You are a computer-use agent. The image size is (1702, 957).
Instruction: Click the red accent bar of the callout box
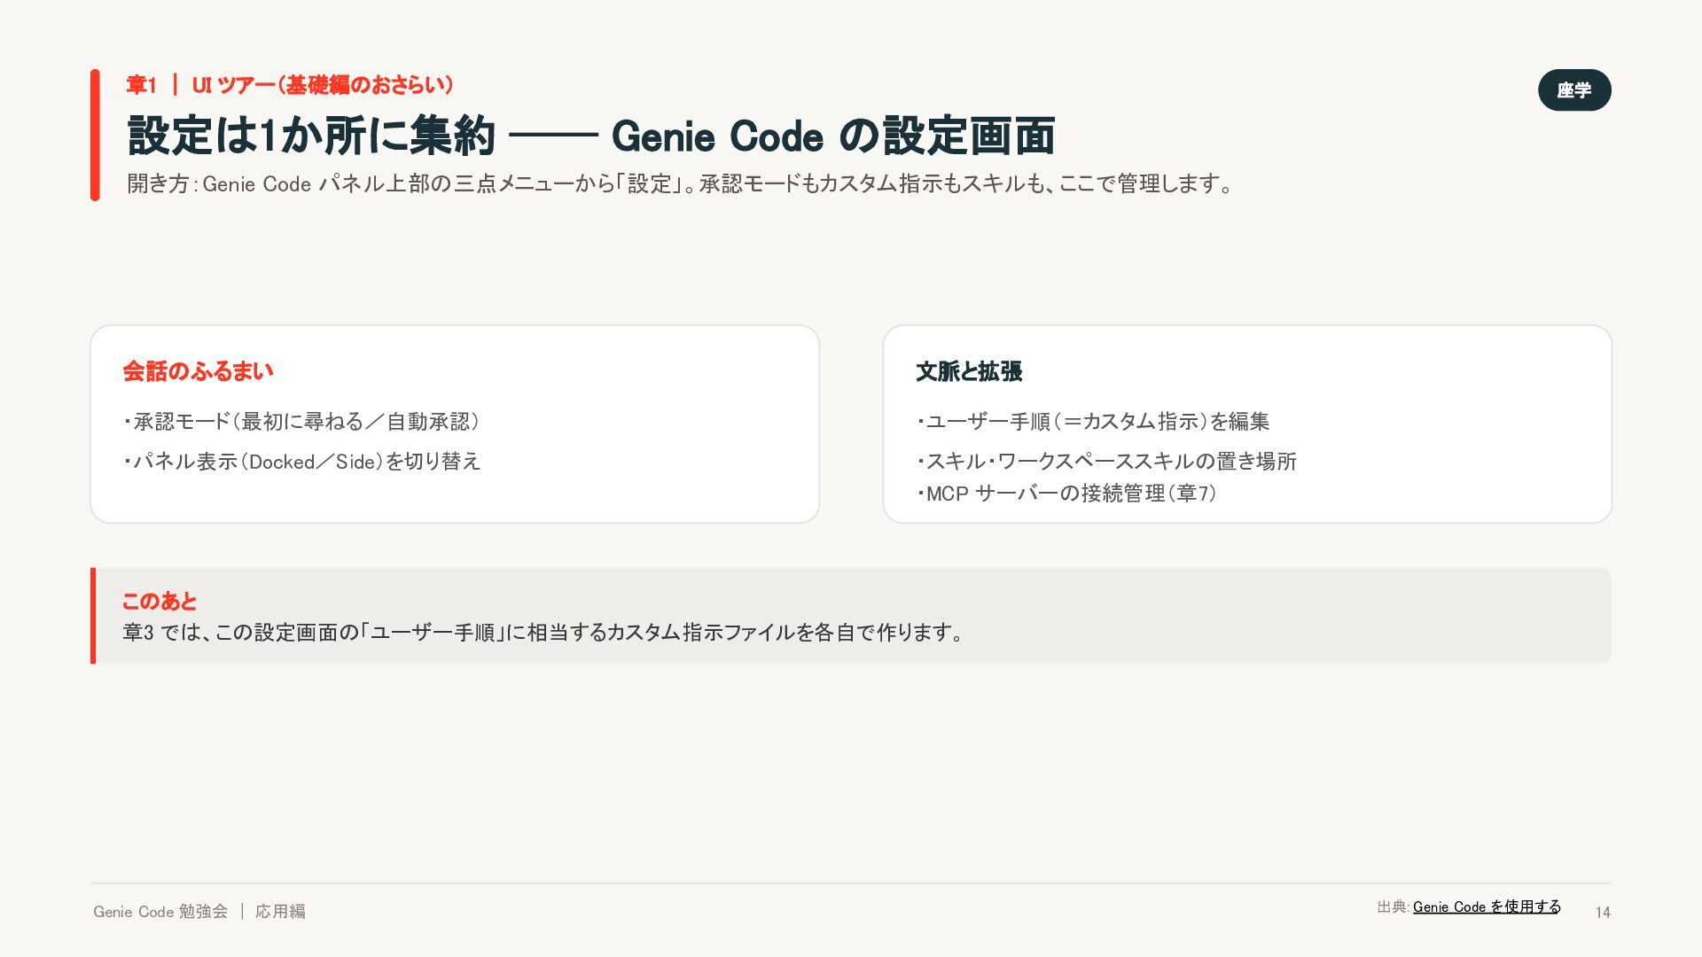[93, 616]
